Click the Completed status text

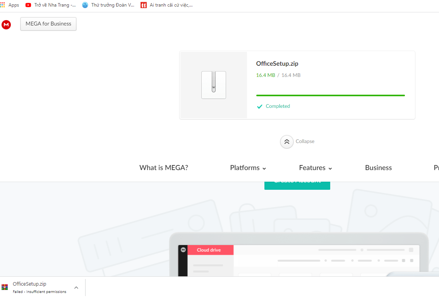[x=278, y=106]
